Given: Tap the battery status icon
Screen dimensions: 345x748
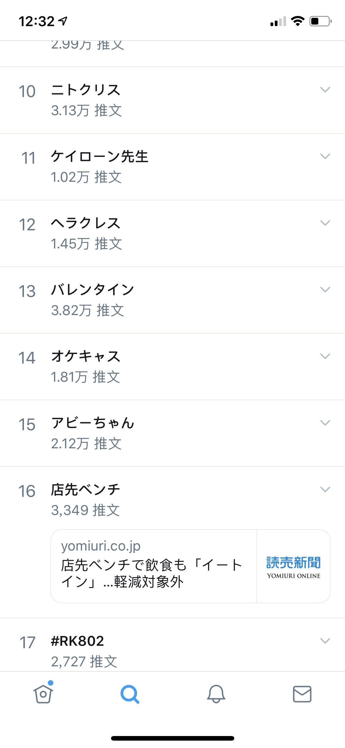Looking at the screenshot, I should coord(320,21).
